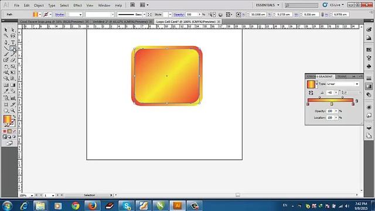Viewport: 375px width, 211px height.
Task: Open the Transparency panel icon in dock
Action: [369, 95]
